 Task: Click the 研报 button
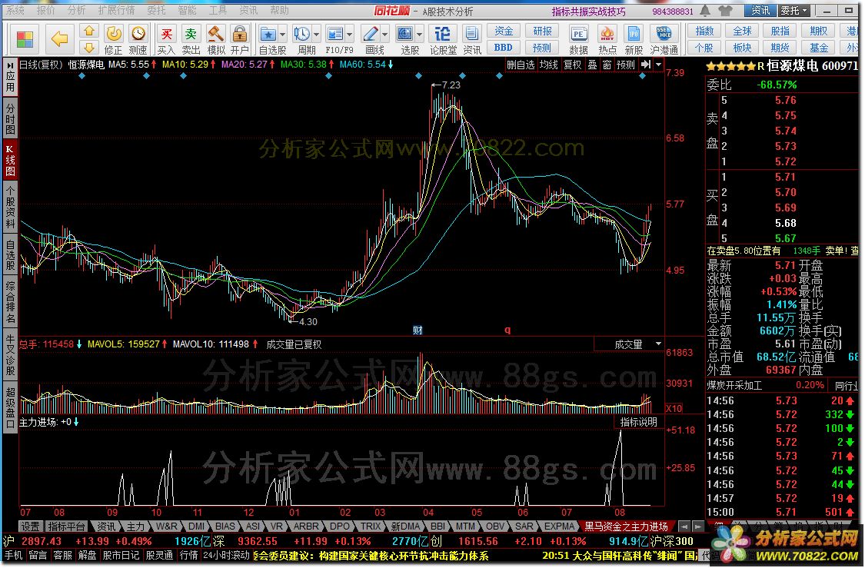pyautogui.click(x=542, y=32)
